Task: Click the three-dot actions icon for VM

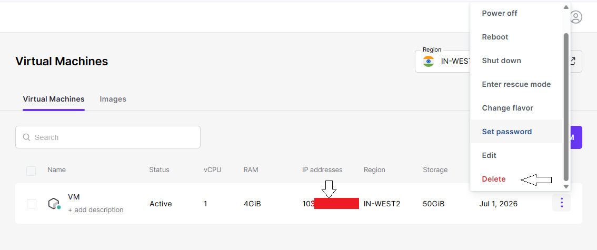Action: click(x=562, y=203)
